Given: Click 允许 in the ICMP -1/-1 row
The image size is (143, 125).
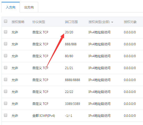Looking at the screenshot, I should 15,116.
